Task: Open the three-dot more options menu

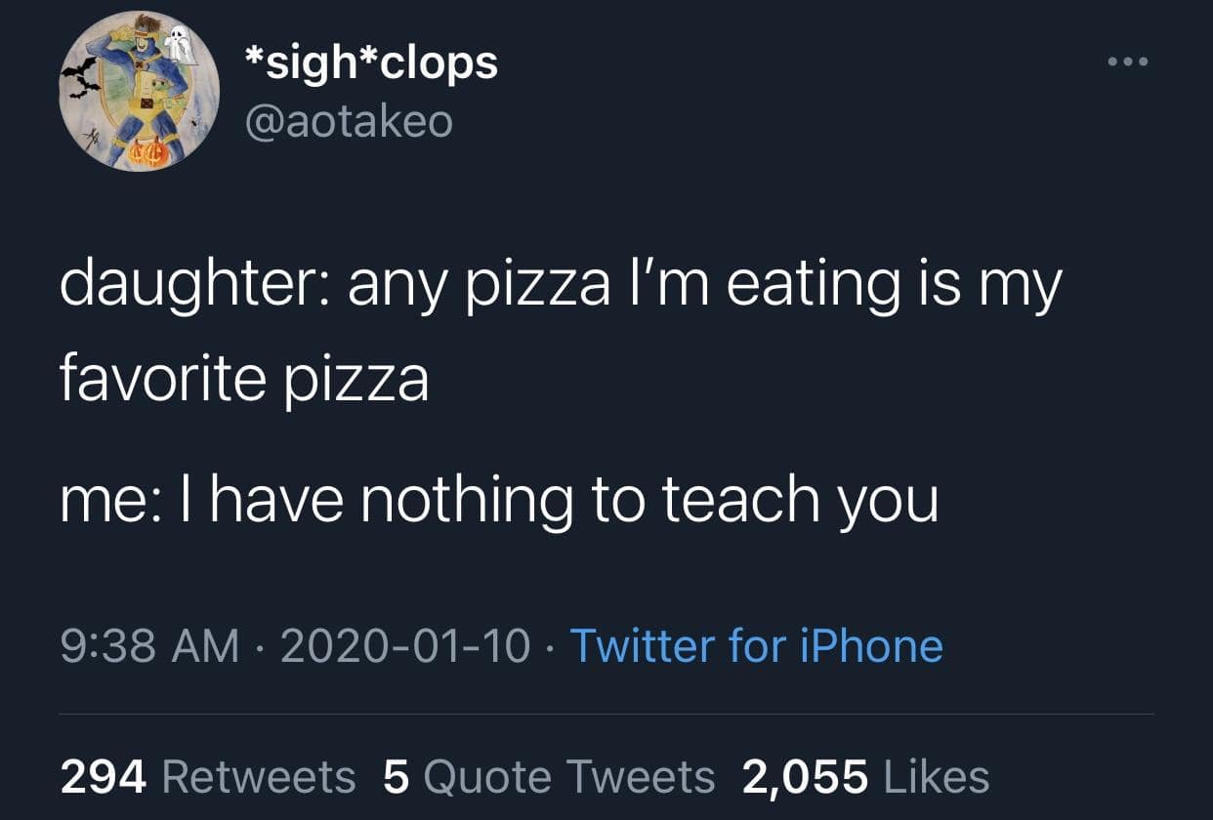Action: click(1129, 62)
